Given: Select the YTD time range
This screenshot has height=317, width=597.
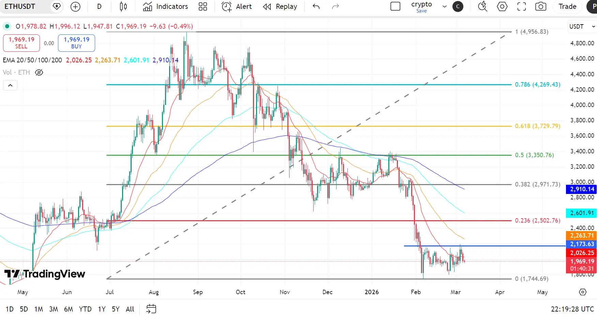Looking at the screenshot, I should click(85, 309).
